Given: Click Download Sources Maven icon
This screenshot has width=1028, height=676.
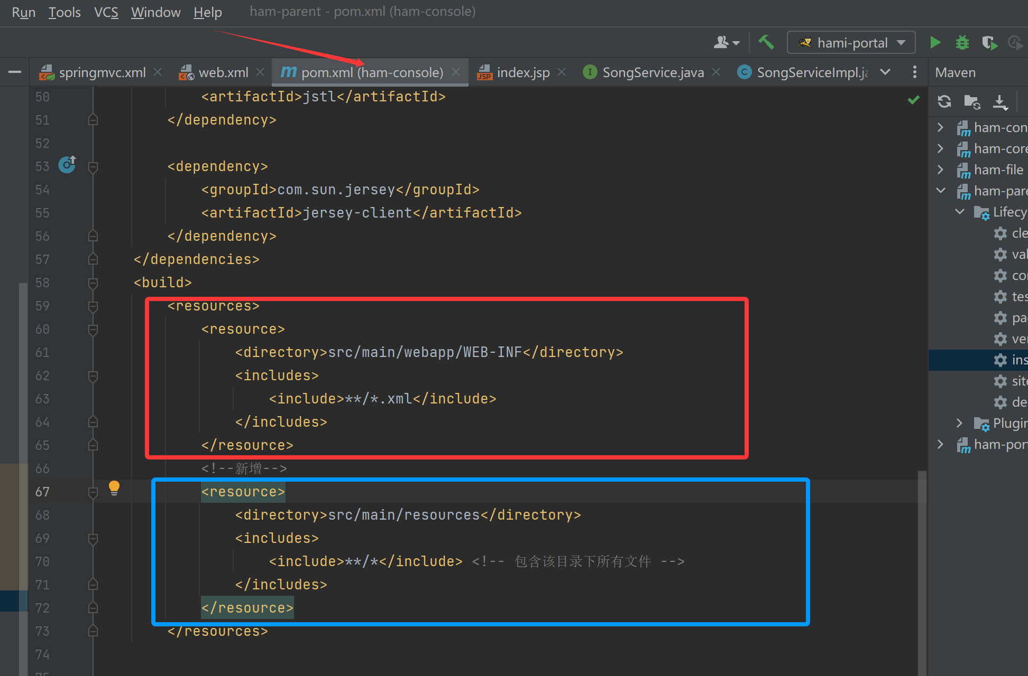Looking at the screenshot, I should pos(1000,101).
